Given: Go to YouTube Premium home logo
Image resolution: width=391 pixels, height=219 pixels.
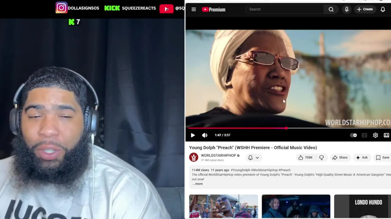Looking at the screenshot, I should pos(214,9).
